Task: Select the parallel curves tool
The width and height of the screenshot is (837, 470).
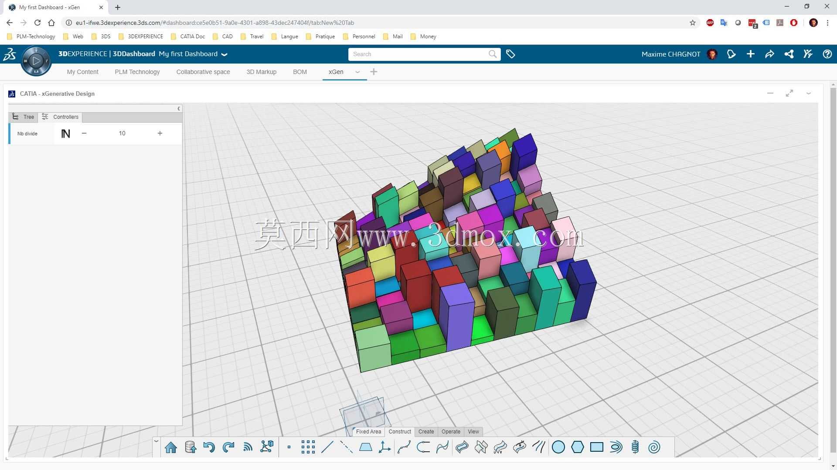Action: [539, 447]
